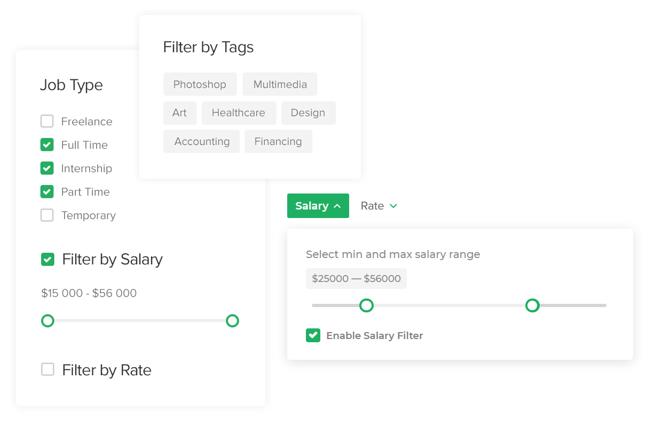This screenshot has height=427, width=654.
Task: Enable the Filter by Rate checkbox
Action: 48,369
